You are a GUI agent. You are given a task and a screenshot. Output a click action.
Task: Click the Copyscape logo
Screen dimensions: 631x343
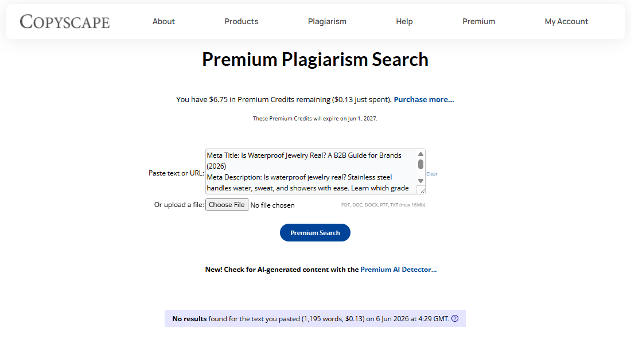[65, 22]
